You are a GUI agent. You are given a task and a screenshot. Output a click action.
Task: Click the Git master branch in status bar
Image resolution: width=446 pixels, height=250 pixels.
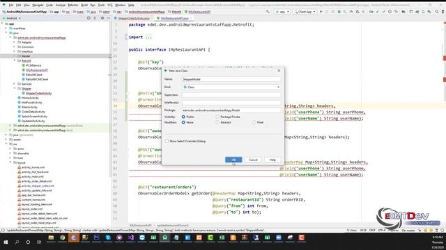[408, 231]
